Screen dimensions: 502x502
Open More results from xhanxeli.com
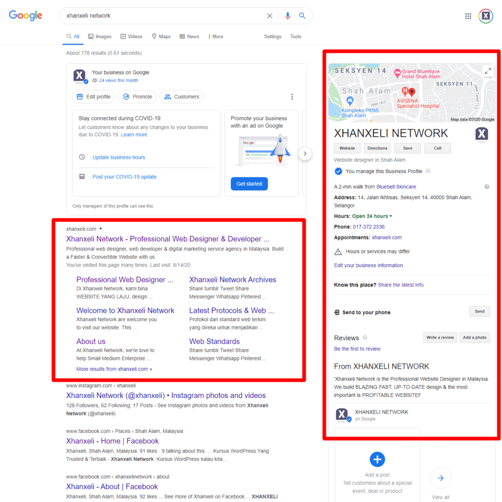pyautogui.click(x=114, y=369)
